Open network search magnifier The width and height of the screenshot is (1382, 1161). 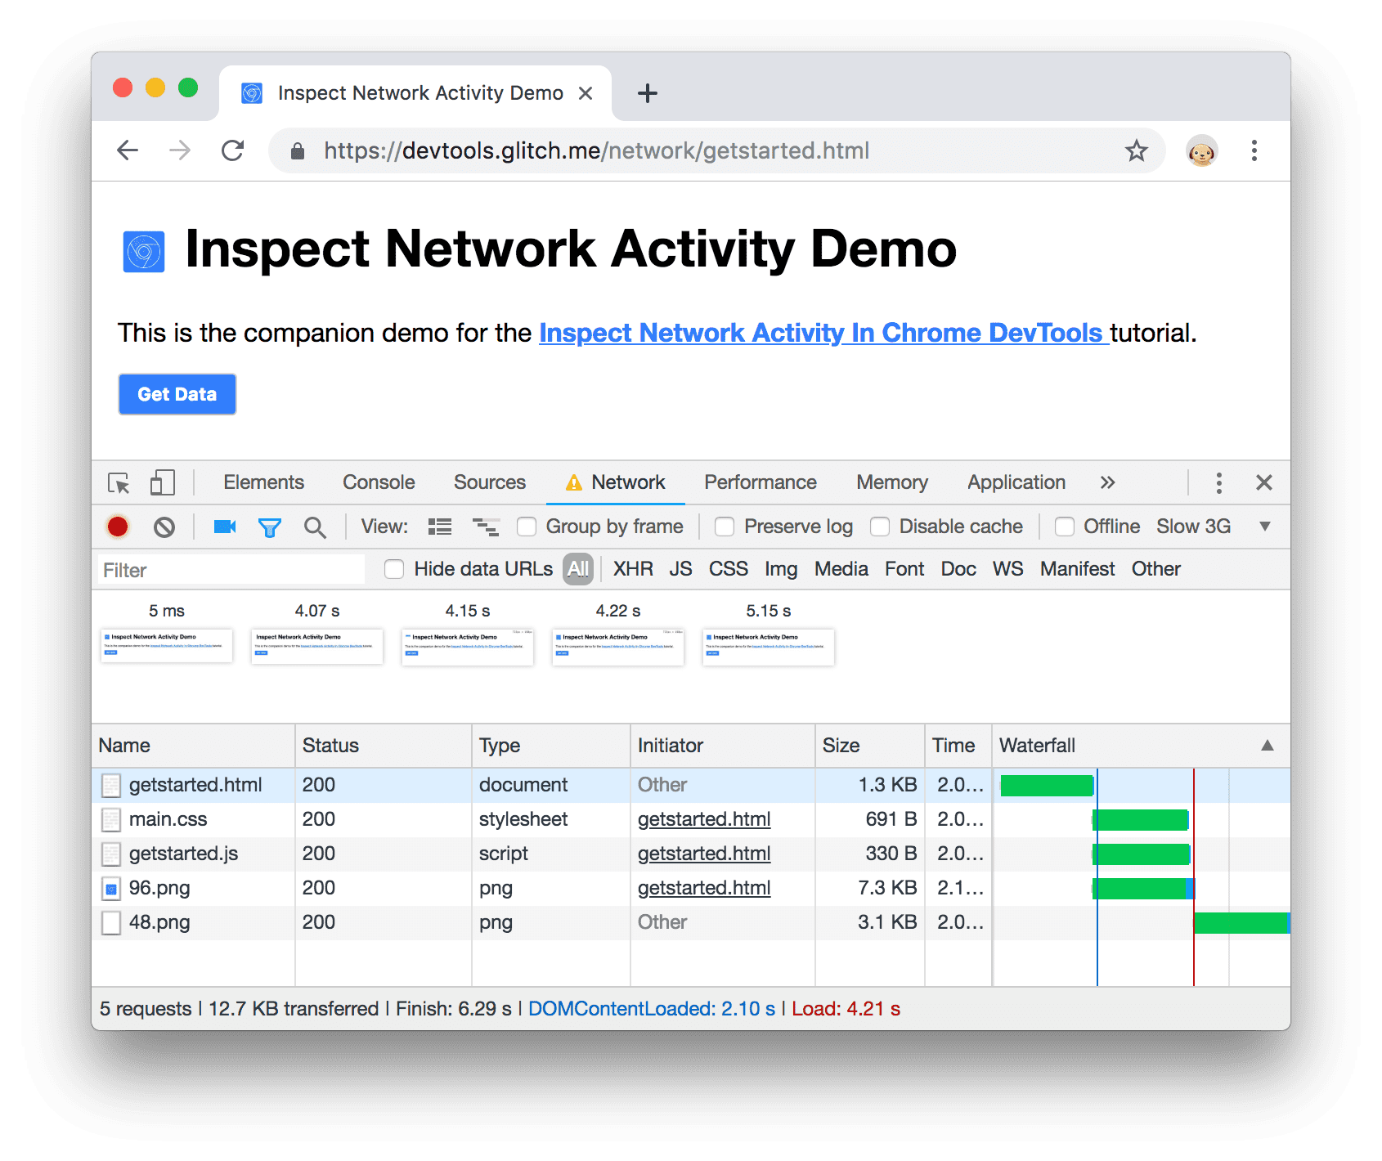[x=315, y=527]
